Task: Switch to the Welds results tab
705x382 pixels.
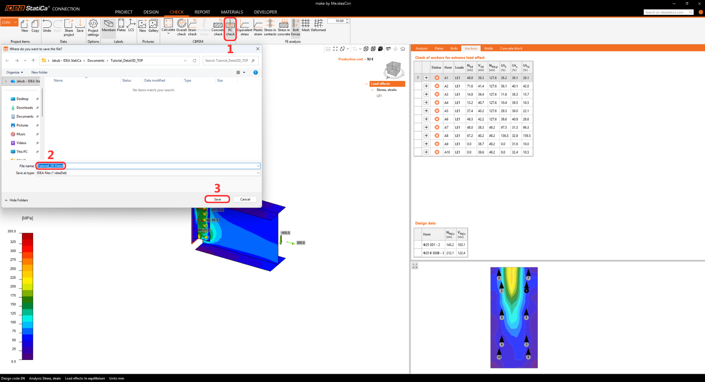Action: point(488,48)
